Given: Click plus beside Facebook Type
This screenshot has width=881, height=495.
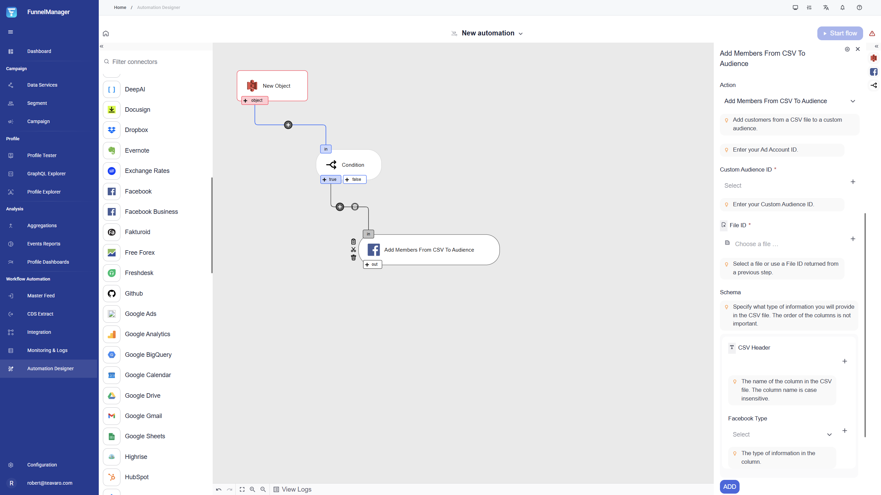Looking at the screenshot, I should (845, 430).
